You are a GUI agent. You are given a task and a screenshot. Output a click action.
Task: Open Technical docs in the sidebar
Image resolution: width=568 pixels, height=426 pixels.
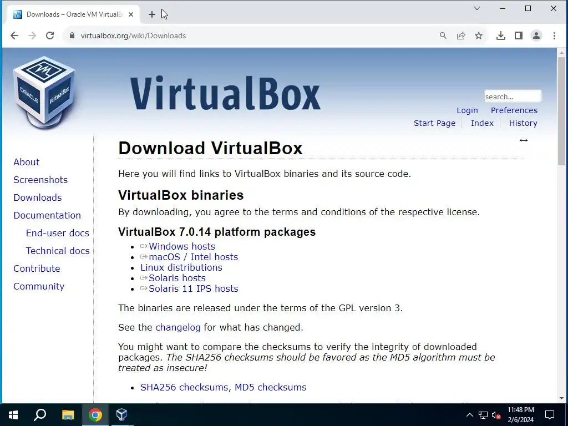coord(58,251)
